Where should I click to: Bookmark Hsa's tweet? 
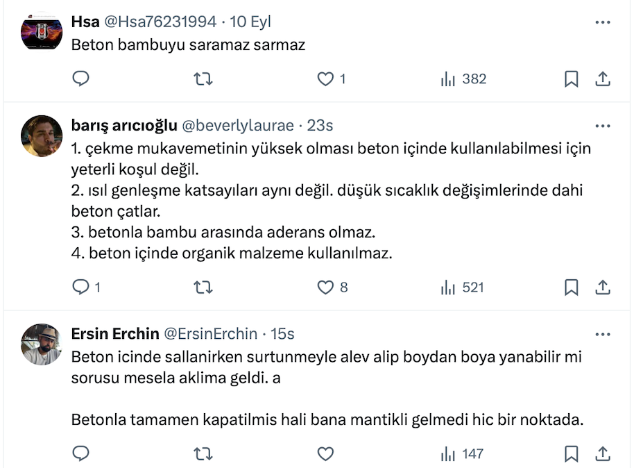571,79
